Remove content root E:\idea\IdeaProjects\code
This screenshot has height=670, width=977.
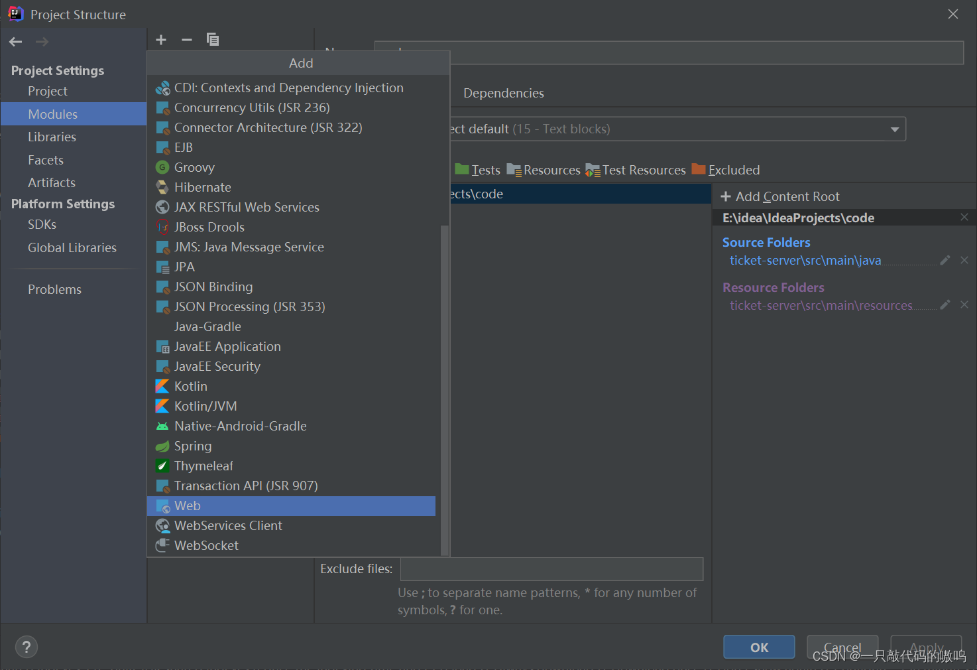click(x=964, y=217)
